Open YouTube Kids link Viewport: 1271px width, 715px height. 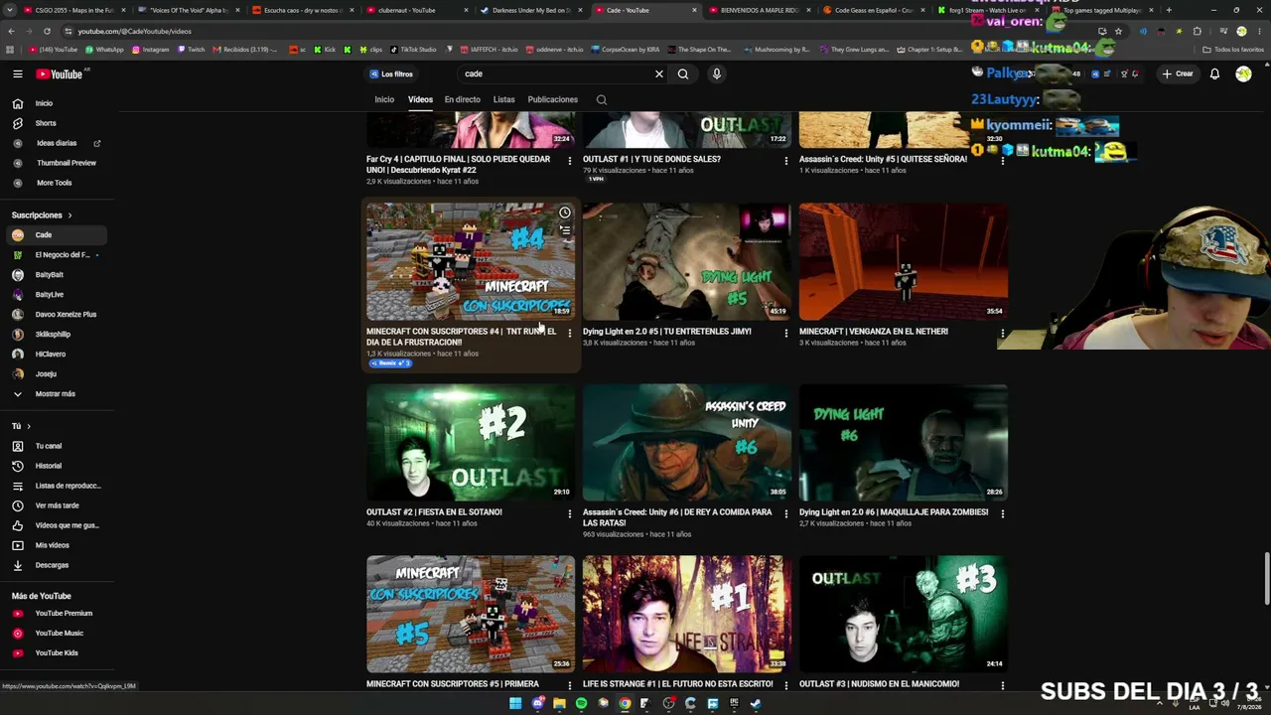55,652
